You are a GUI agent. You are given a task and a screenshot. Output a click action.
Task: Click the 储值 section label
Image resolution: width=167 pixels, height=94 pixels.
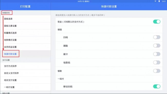(60, 30)
